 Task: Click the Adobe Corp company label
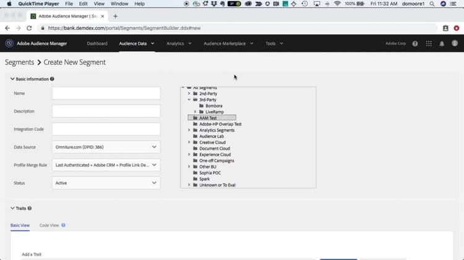(x=395, y=43)
